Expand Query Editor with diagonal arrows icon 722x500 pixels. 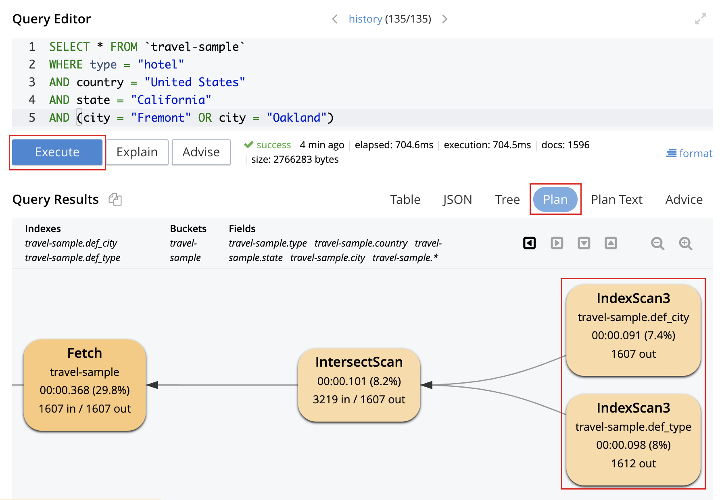click(701, 18)
